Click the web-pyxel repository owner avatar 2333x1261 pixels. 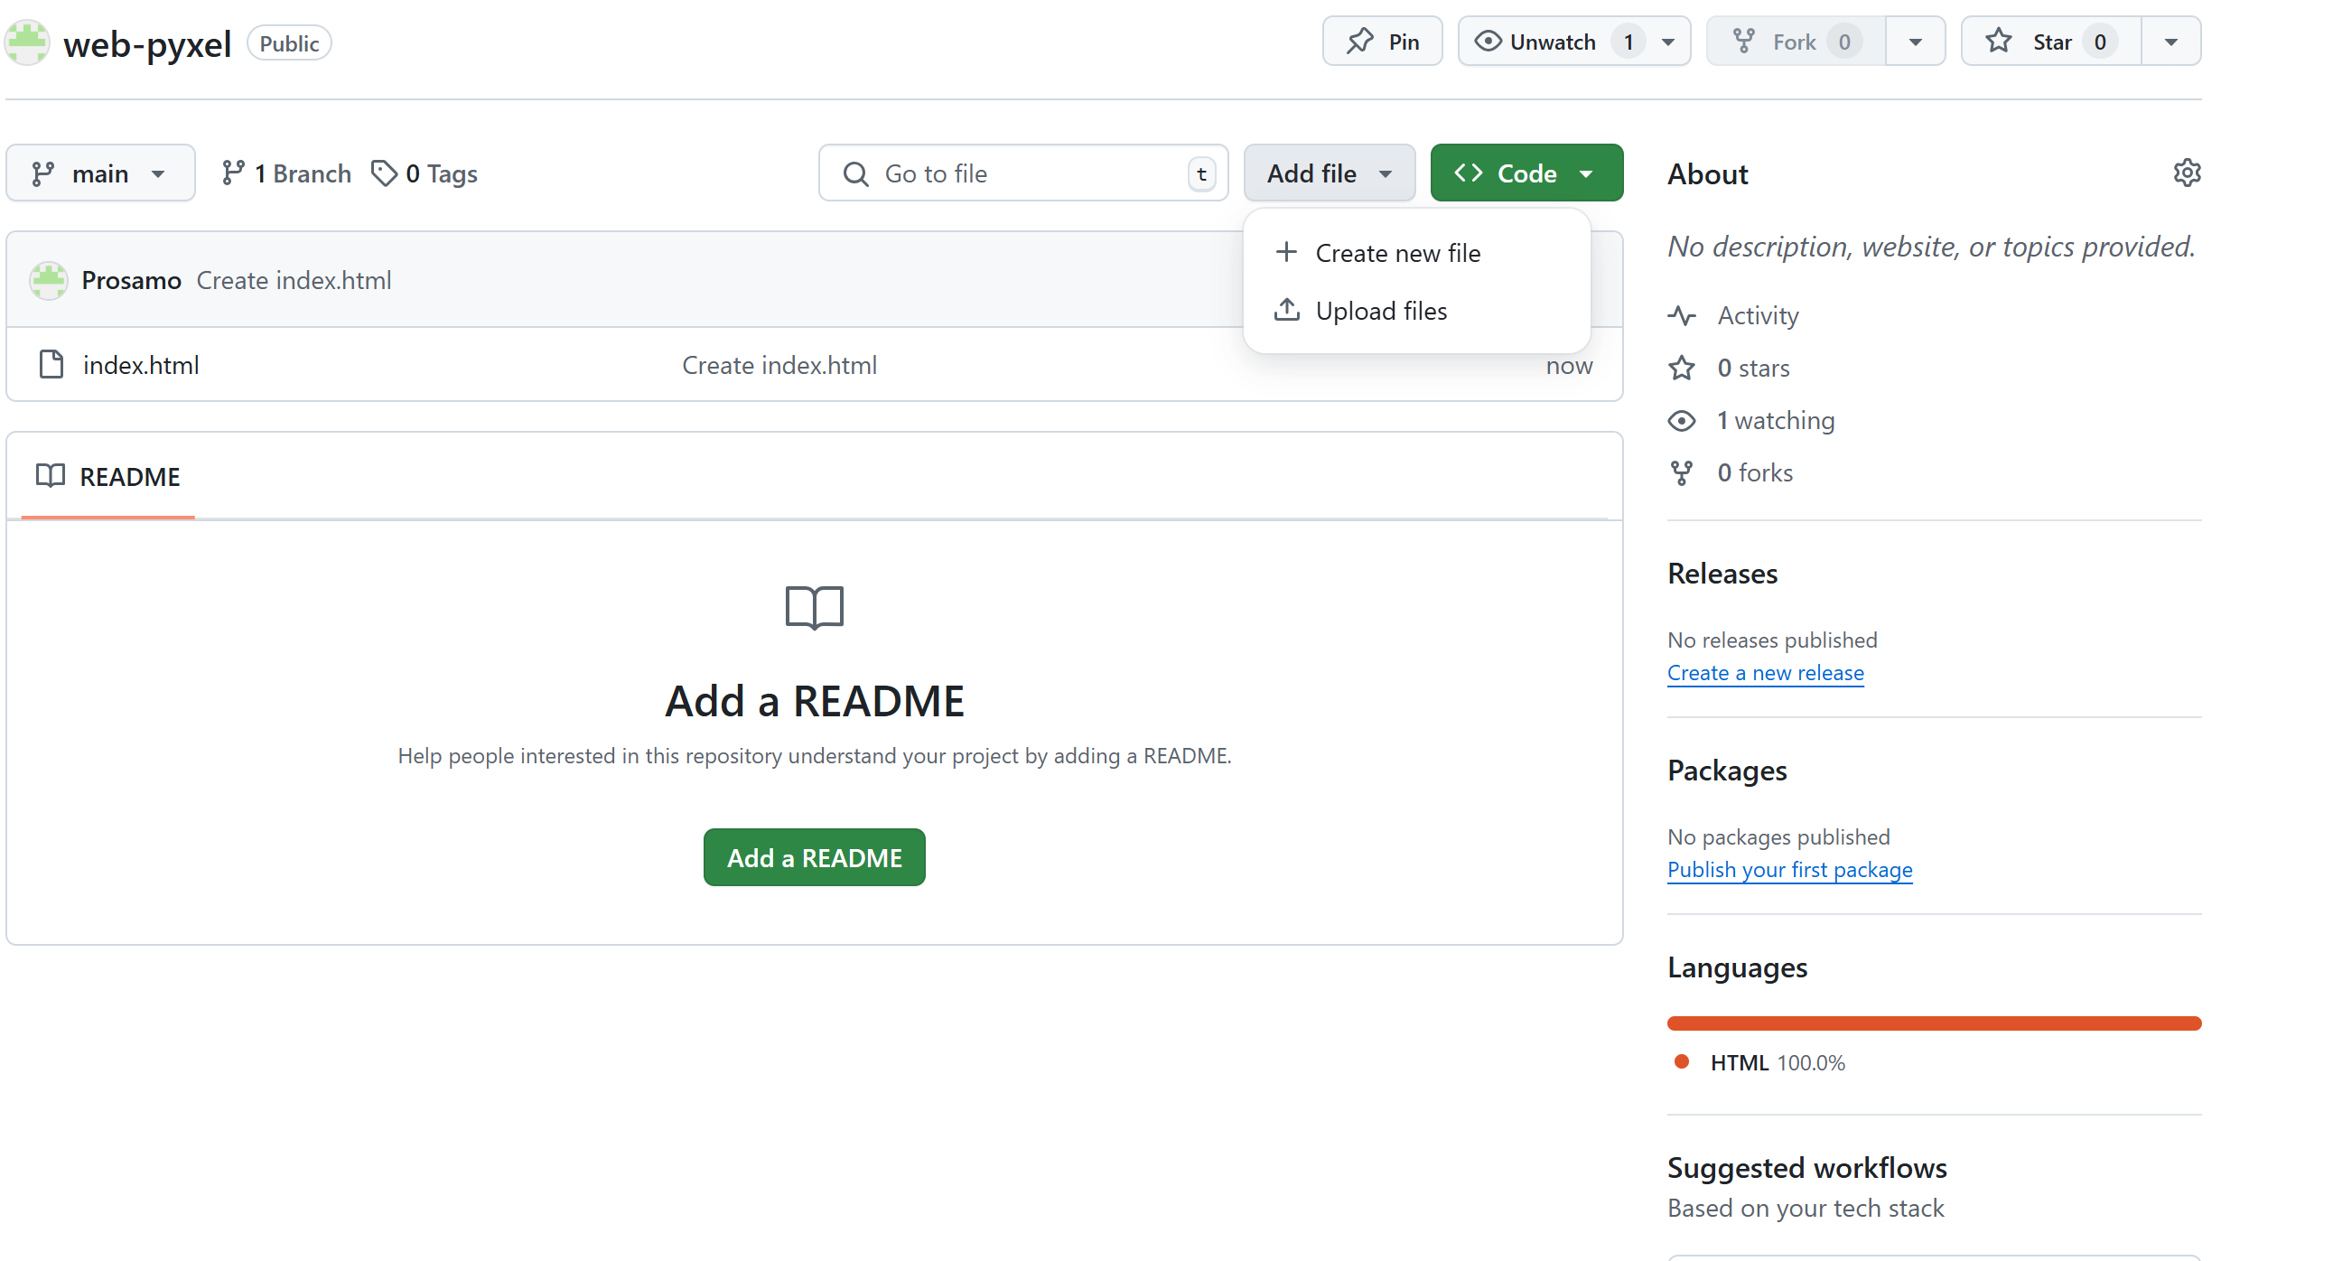(28, 42)
